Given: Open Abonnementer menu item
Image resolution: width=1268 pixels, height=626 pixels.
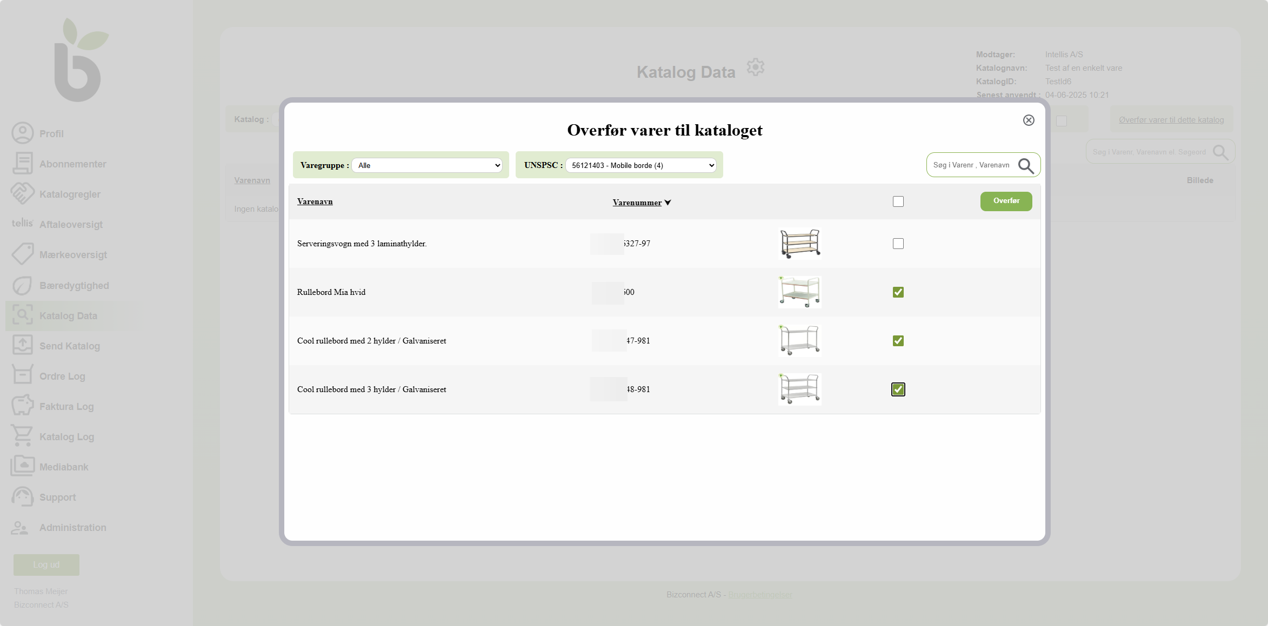Looking at the screenshot, I should (72, 164).
